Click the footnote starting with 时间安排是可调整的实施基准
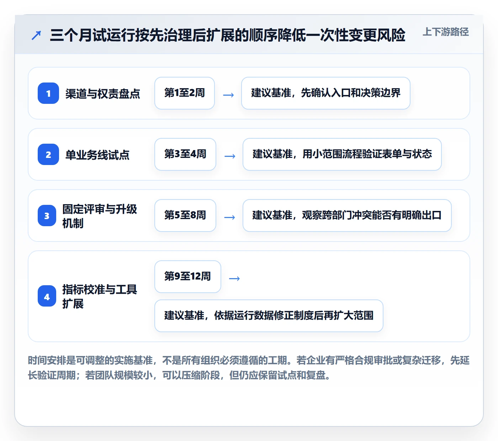This screenshot has height=441, width=498. [249, 368]
